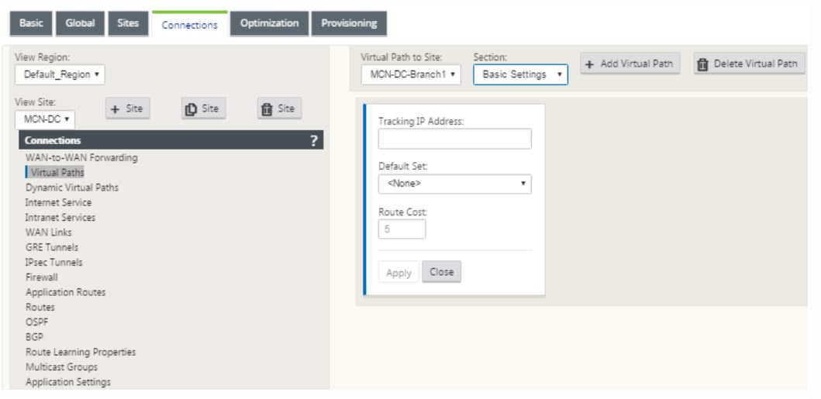The image size is (821, 399).
Task: Select the Connections tab
Action: pos(189,25)
